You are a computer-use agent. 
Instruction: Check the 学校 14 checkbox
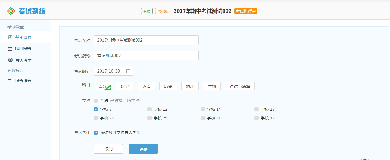point(203,109)
